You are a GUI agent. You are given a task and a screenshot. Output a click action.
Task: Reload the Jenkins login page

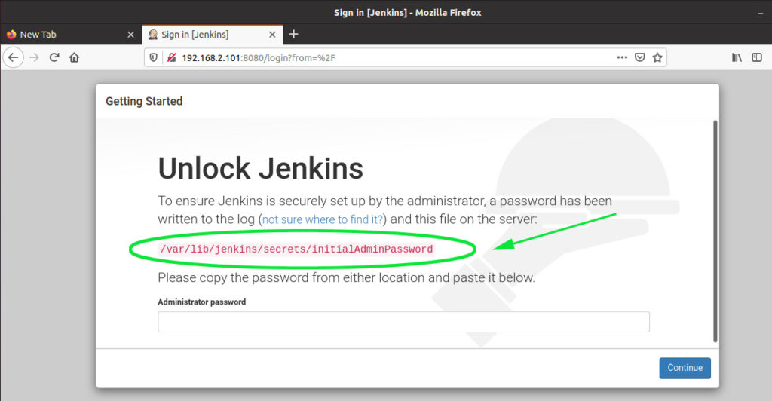tap(54, 57)
